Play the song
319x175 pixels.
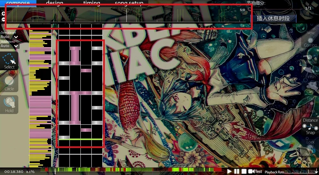coord(229,171)
